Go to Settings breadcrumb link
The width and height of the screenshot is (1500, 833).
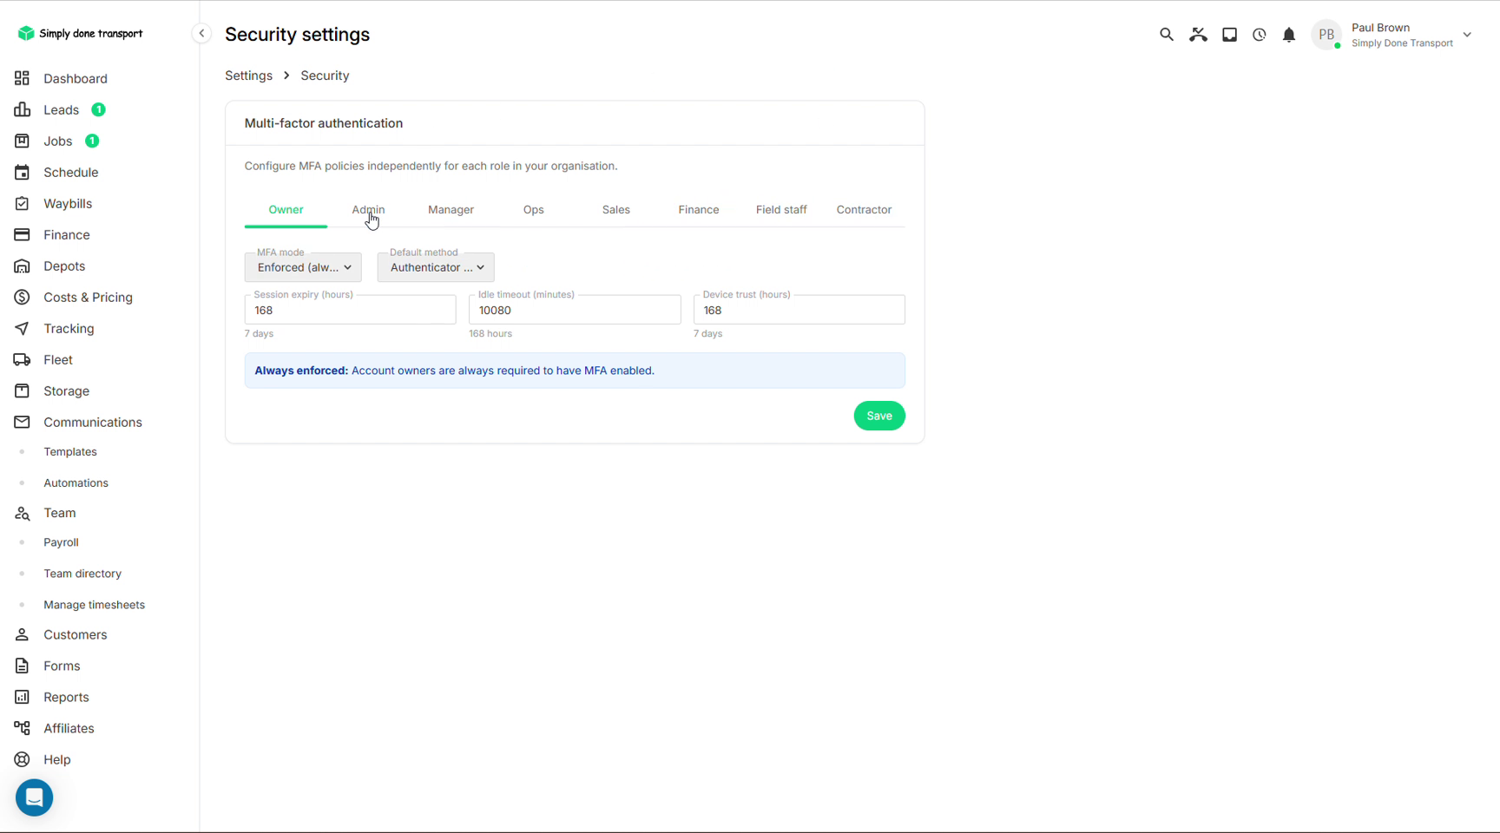click(x=248, y=75)
